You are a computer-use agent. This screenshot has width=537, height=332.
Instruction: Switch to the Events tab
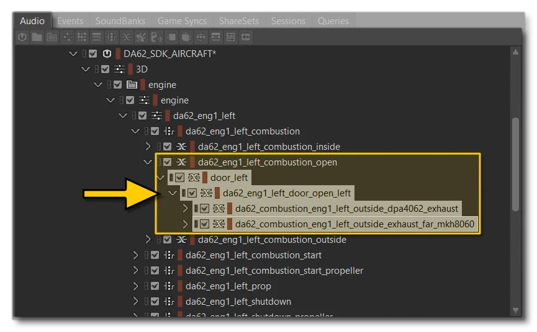point(70,21)
